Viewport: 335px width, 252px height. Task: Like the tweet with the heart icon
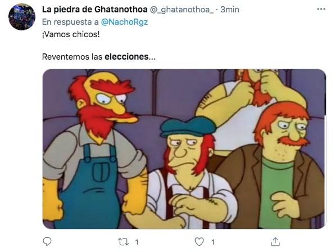(199, 242)
